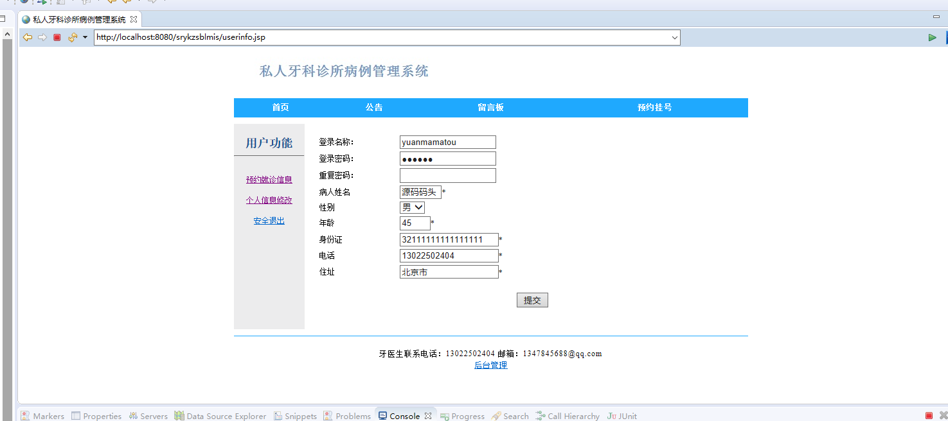948x421 pixels.
Task: Click the 安全退出 logout link
Action: tap(269, 220)
